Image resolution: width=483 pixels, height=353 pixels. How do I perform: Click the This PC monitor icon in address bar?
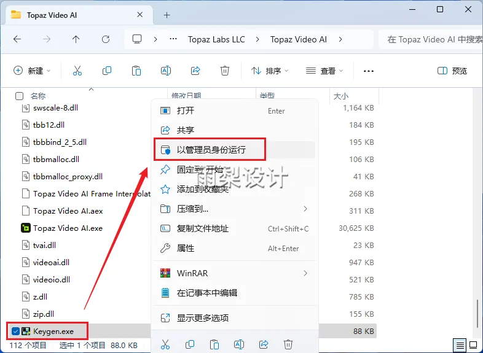(137, 39)
